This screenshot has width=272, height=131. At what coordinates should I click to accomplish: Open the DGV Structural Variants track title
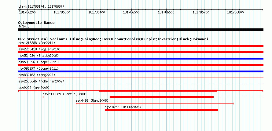pos(113,39)
